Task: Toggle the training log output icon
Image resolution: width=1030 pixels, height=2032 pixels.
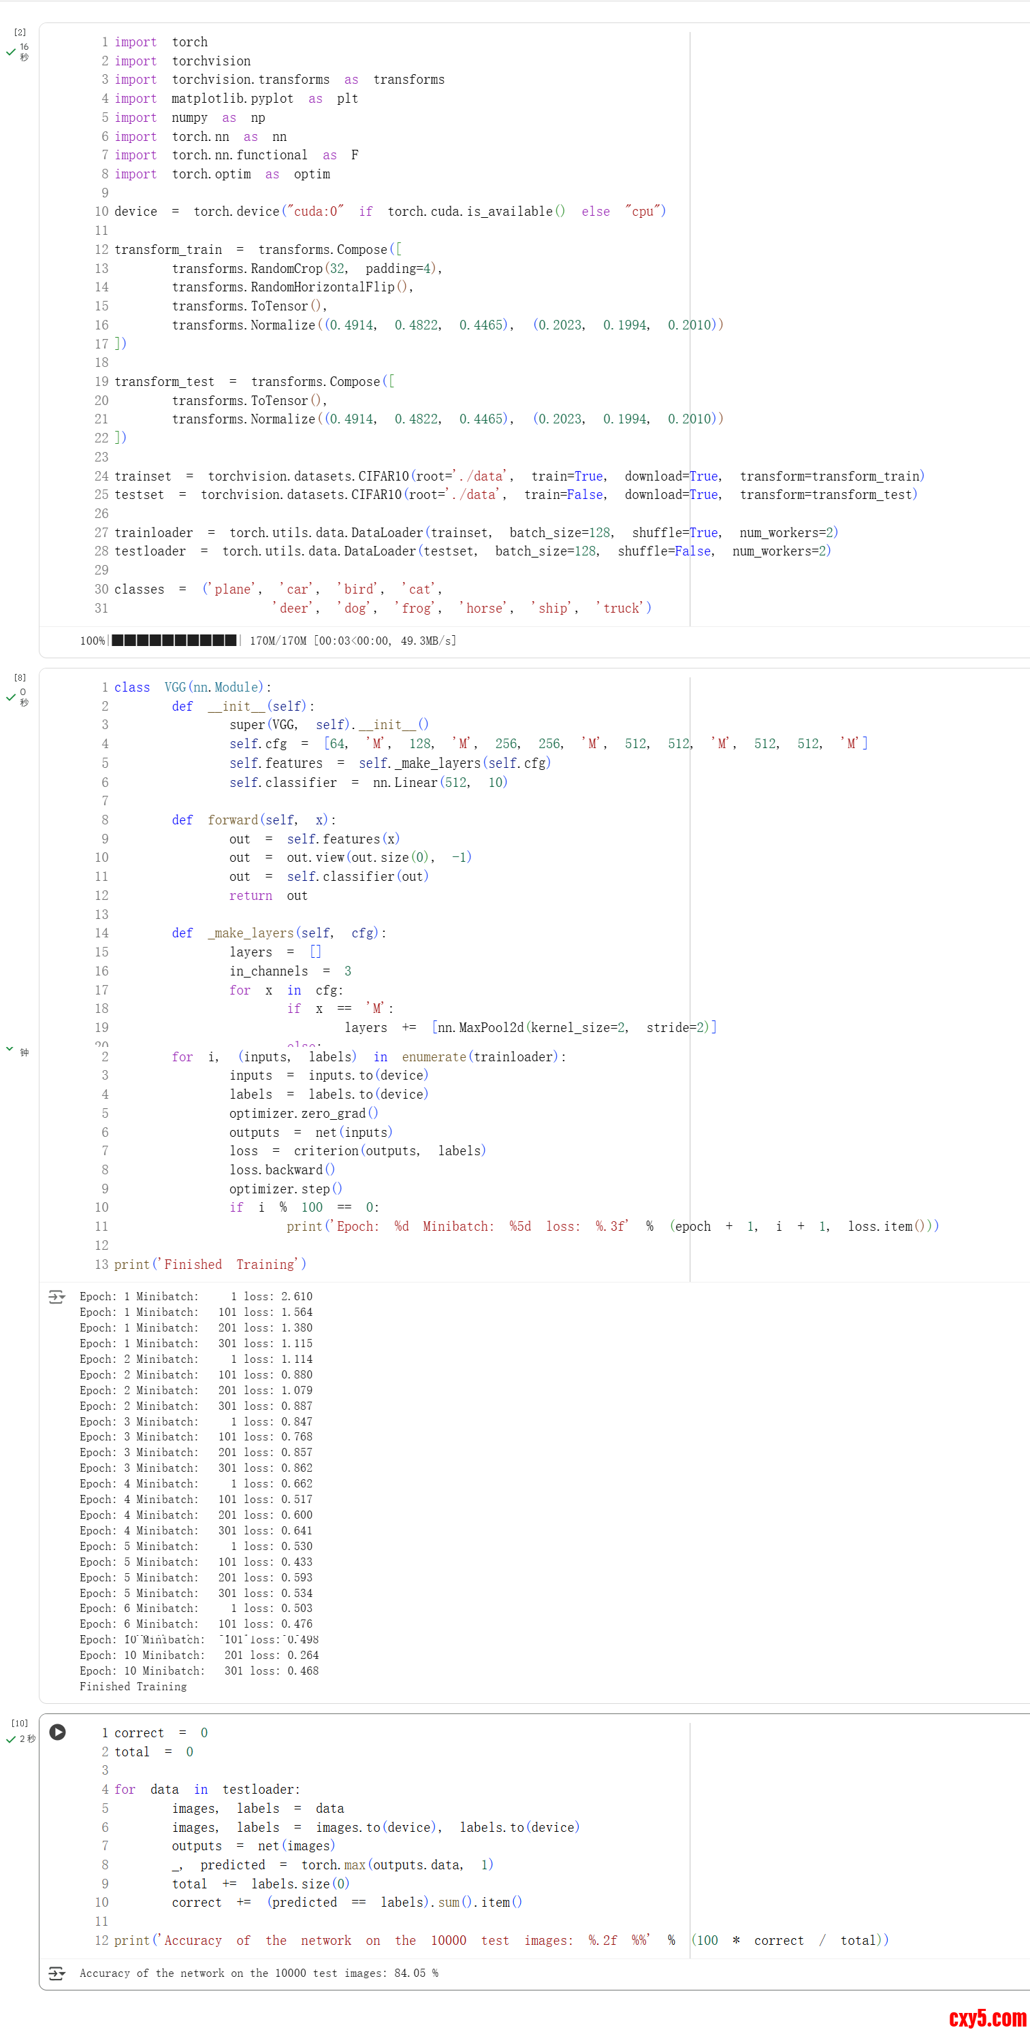Action: [57, 1296]
